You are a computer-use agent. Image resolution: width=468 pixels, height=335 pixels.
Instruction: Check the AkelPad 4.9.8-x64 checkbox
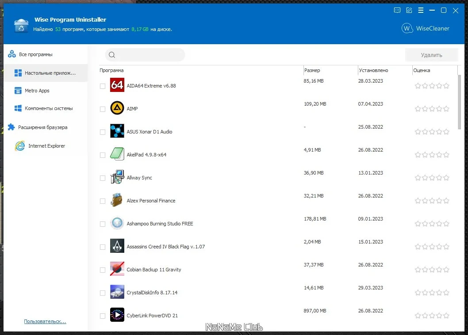(x=103, y=155)
